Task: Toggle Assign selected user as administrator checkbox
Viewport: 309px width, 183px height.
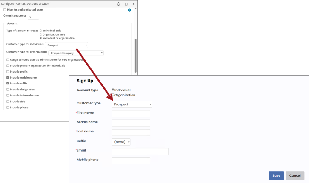Action: click(8, 59)
